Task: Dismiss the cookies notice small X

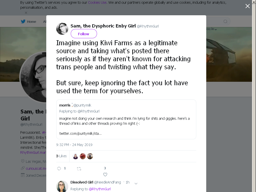Action: [x=26, y=13]
